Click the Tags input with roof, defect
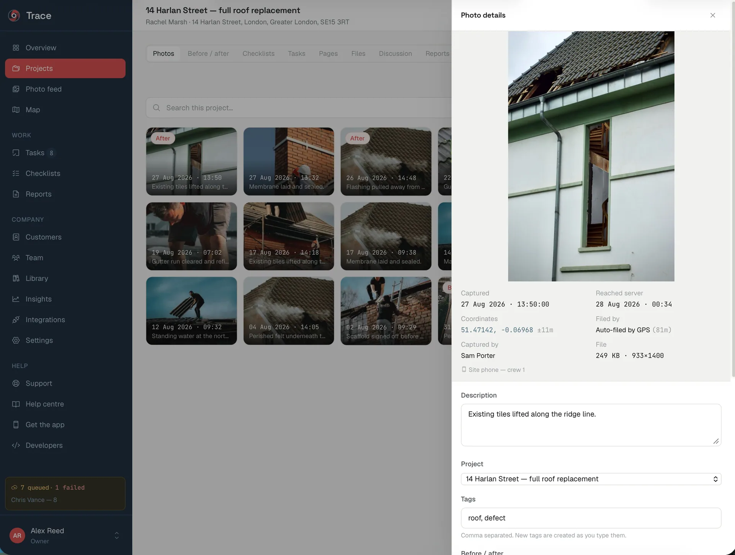Screen dimensions: 735x555 [x=591, y=518]
